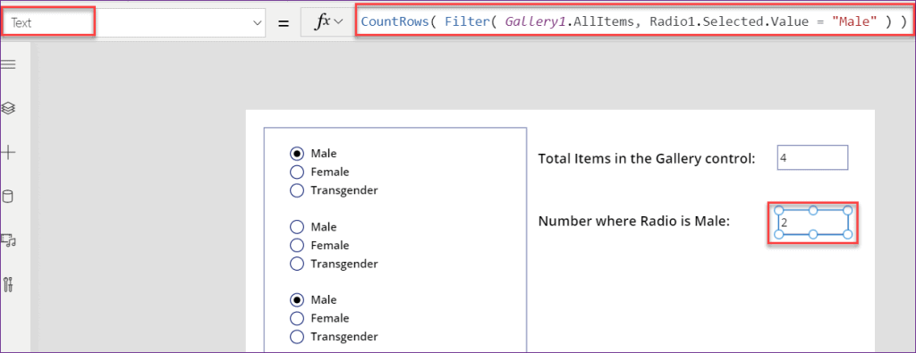Image resolution: width=916 pixels, height=353 pixels.
Task: Select Male radio in first gallery item
Action: pos(297,154)
